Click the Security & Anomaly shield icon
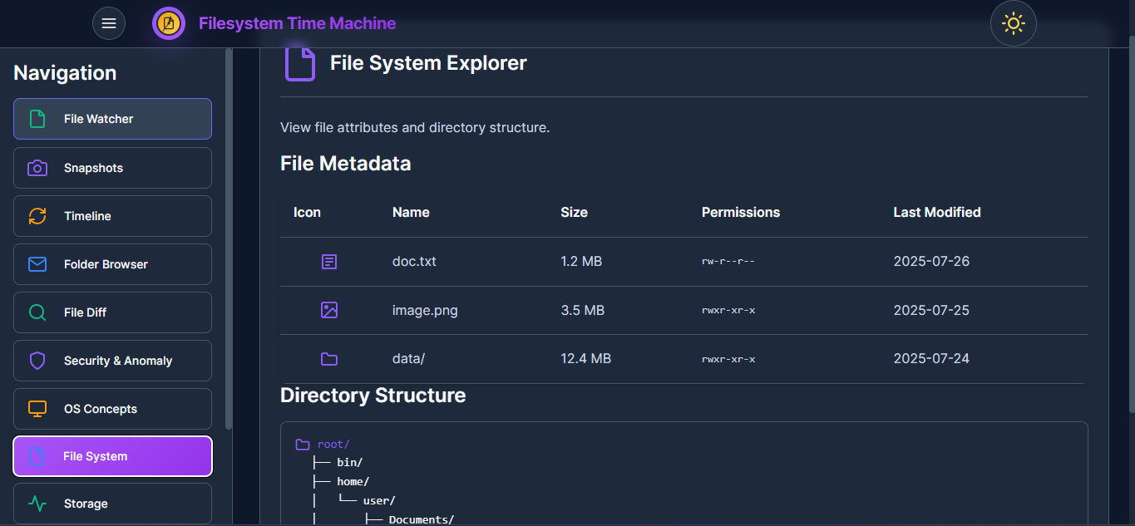Screen dimensions: 1135x526 click(36, 361)
